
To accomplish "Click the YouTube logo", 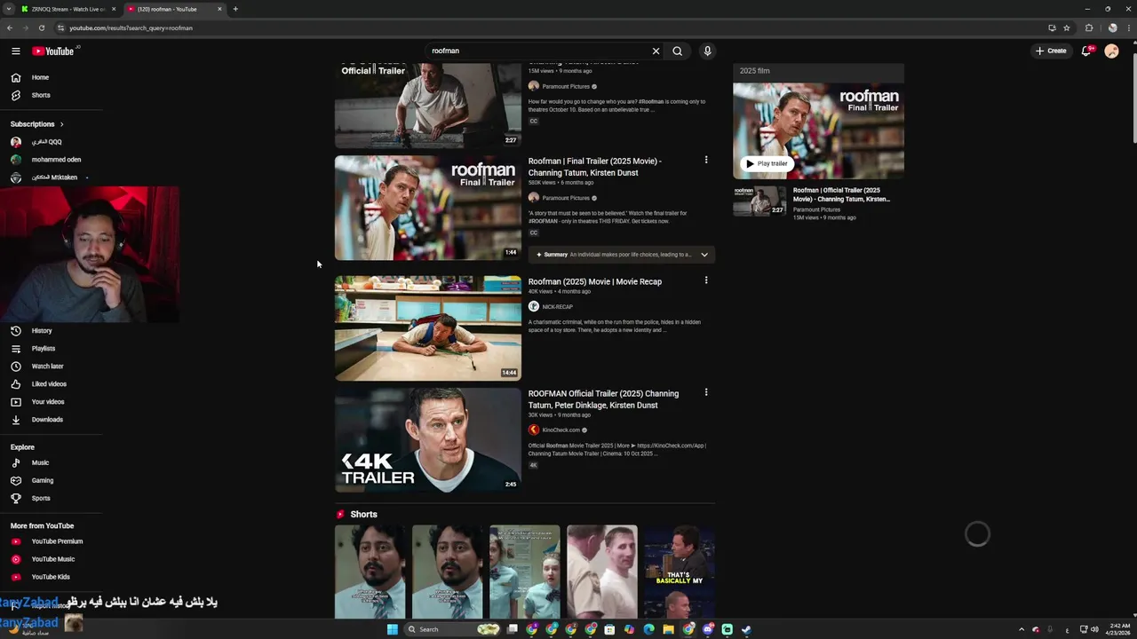I will [53, 51].
